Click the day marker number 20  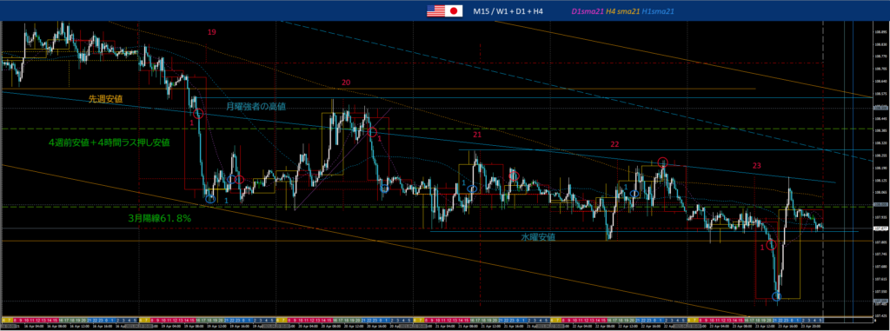(346, 83)
